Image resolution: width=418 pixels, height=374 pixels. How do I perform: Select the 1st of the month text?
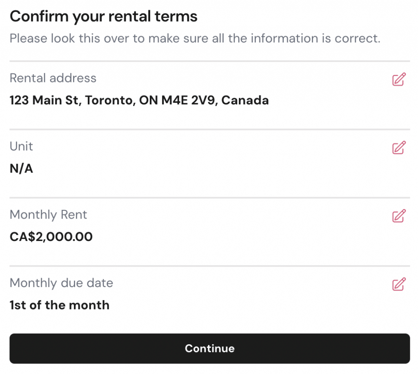coord(60,305)
